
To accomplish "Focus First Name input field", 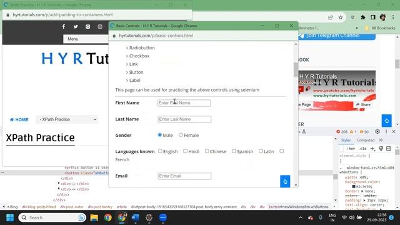I will (x=184, y=102).
